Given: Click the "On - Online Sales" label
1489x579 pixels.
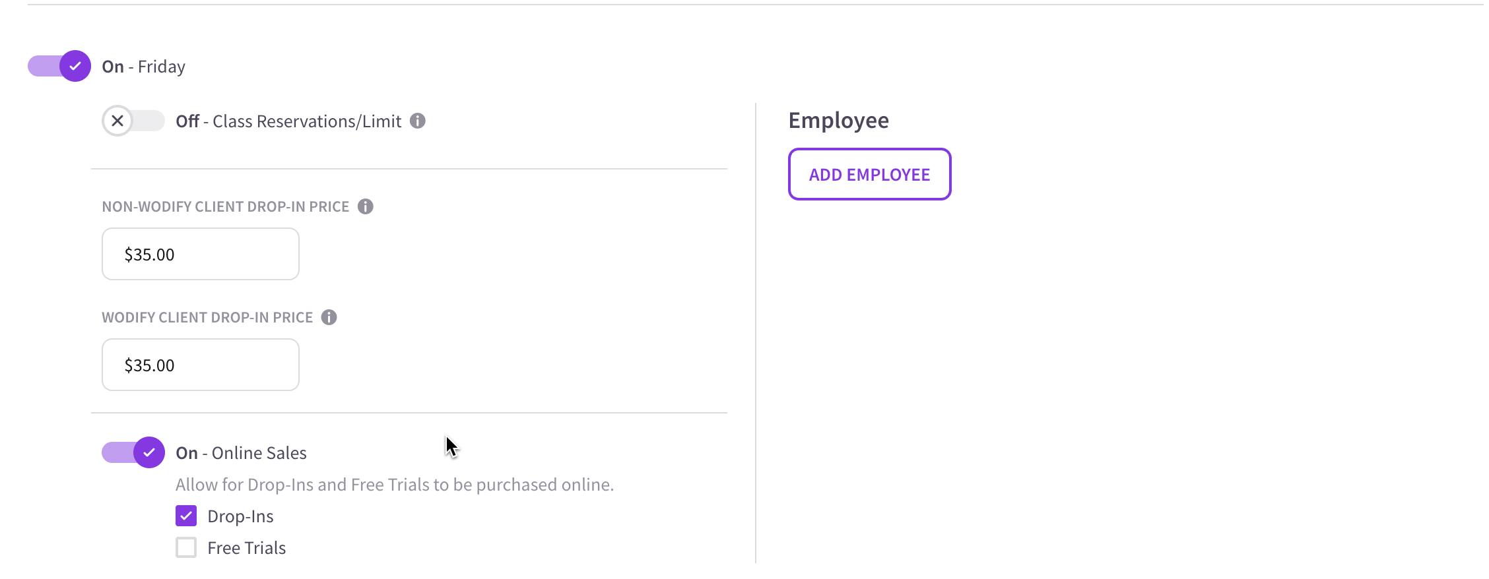Looking at the screenshot, I should (241, 453).
